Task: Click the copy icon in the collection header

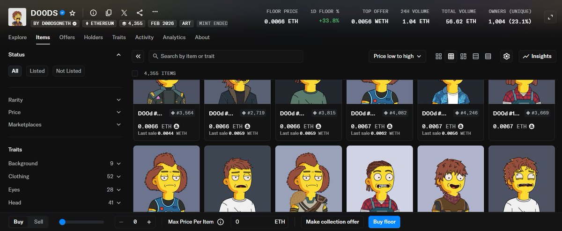Action: click(109, 13)
